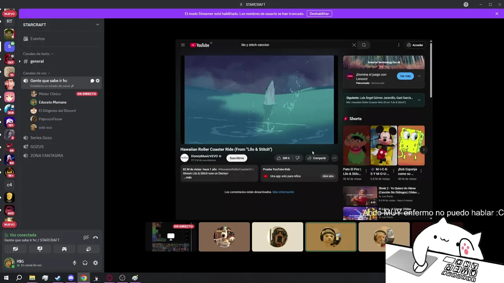
Task: Open the server icon with 267 badge
Action: pyautogui.click(x=9, y=59)
